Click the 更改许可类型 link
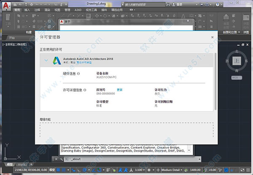This screenshot has height=175, width=253. pos(84,63)
